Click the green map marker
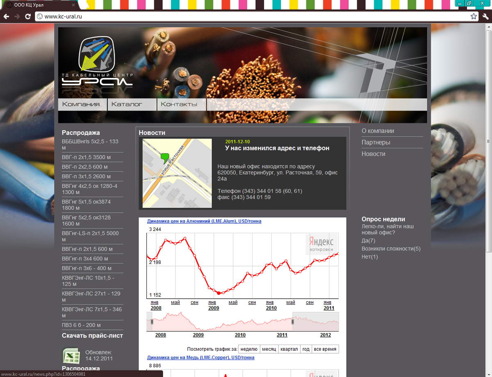This screenshot has height=377, width=492. coord(165,158)
